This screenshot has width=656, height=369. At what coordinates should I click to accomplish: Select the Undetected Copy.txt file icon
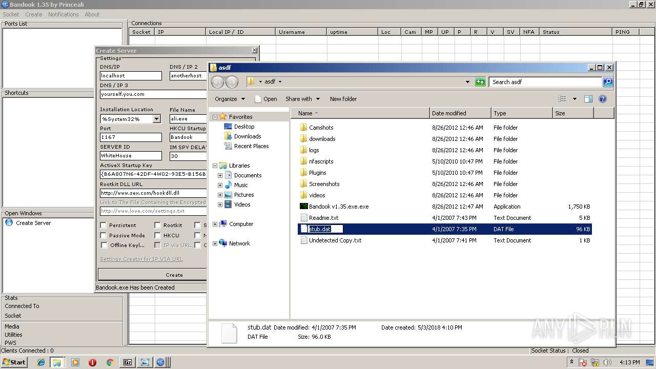click(x=303, y=240)
